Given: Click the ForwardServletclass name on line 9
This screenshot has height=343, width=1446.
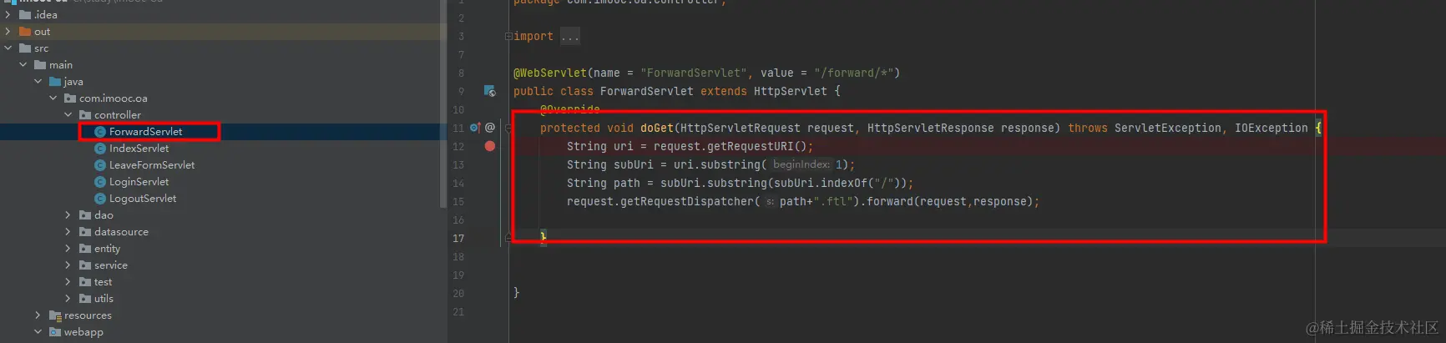Looking at the screenshot, I should [x=646, y=92].
